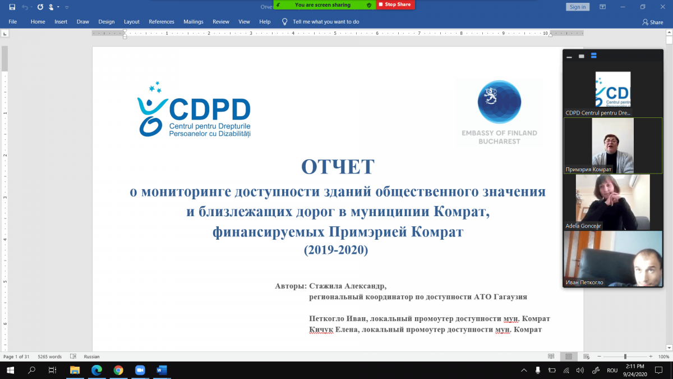Undo the last action in Word
Image resolution: width=673 pixels, height=379 pixels.
[x=25, y=7]
